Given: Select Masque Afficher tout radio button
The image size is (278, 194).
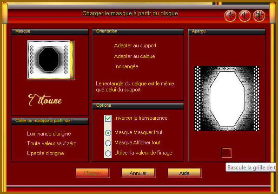Looking at the screenshot, I should 108,143.
